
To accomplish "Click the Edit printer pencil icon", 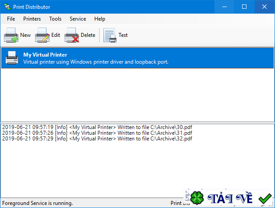I will [x=42, y=35].
